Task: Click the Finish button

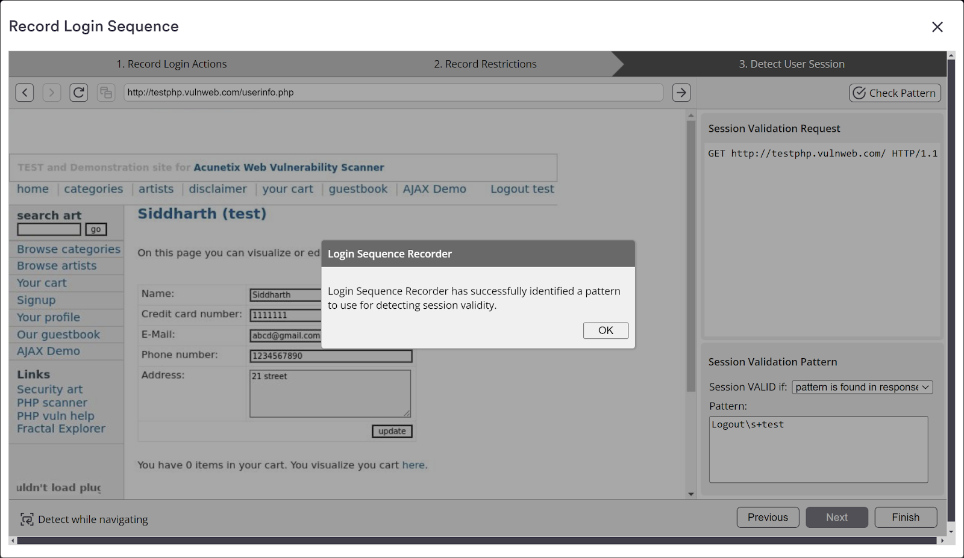Action: (905, 517)
